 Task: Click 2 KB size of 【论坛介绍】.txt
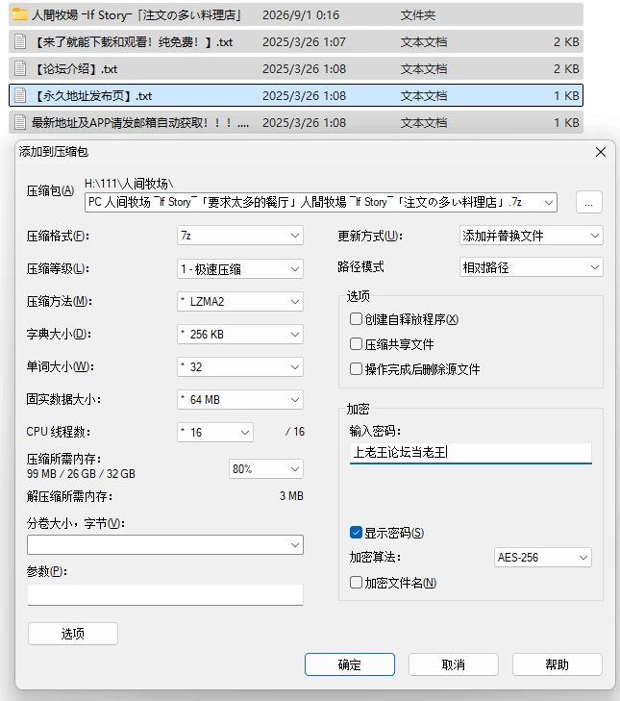(x=566, y=69)
